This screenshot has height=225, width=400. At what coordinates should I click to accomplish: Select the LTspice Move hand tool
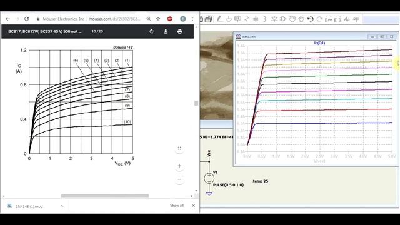292,19
